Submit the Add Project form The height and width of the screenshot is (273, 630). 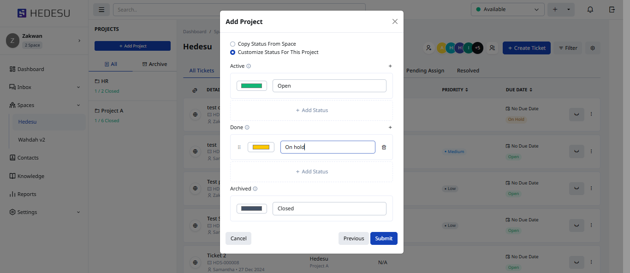(x=383, y=238)
